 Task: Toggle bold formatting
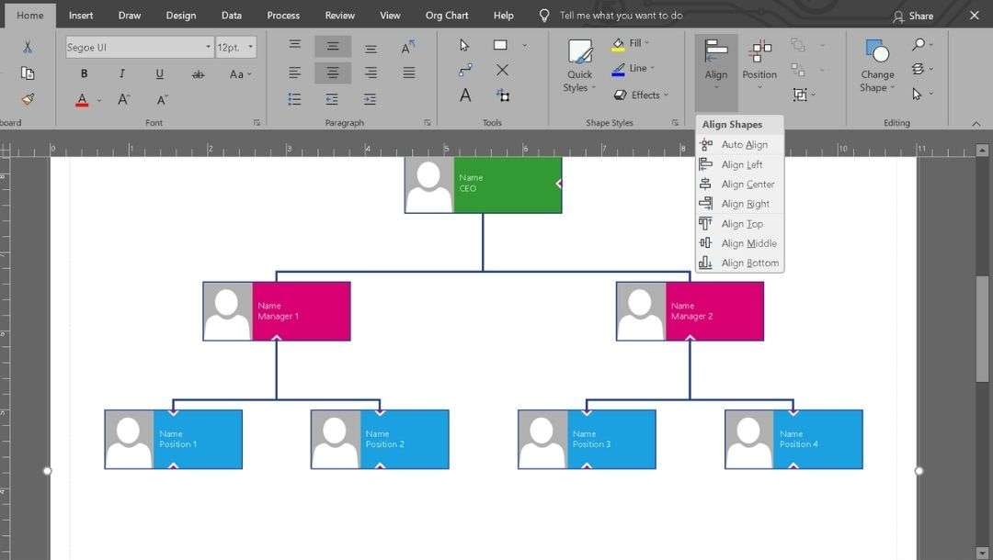(x=84, y=73)
